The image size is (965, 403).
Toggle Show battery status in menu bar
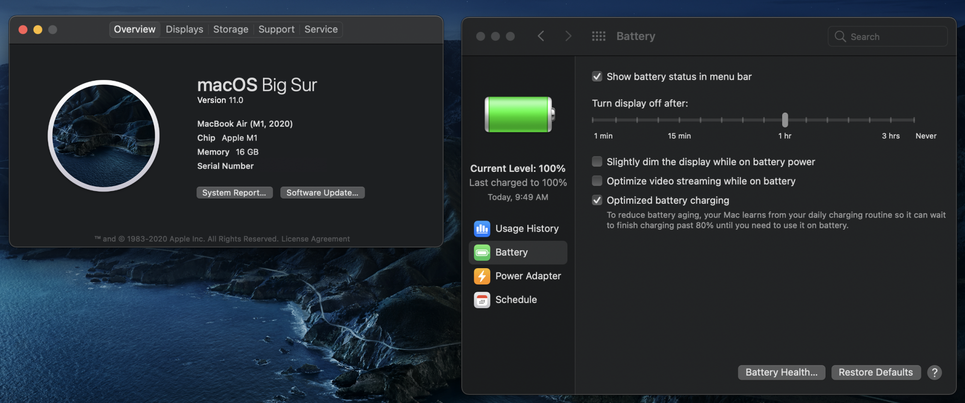[597, 77]
